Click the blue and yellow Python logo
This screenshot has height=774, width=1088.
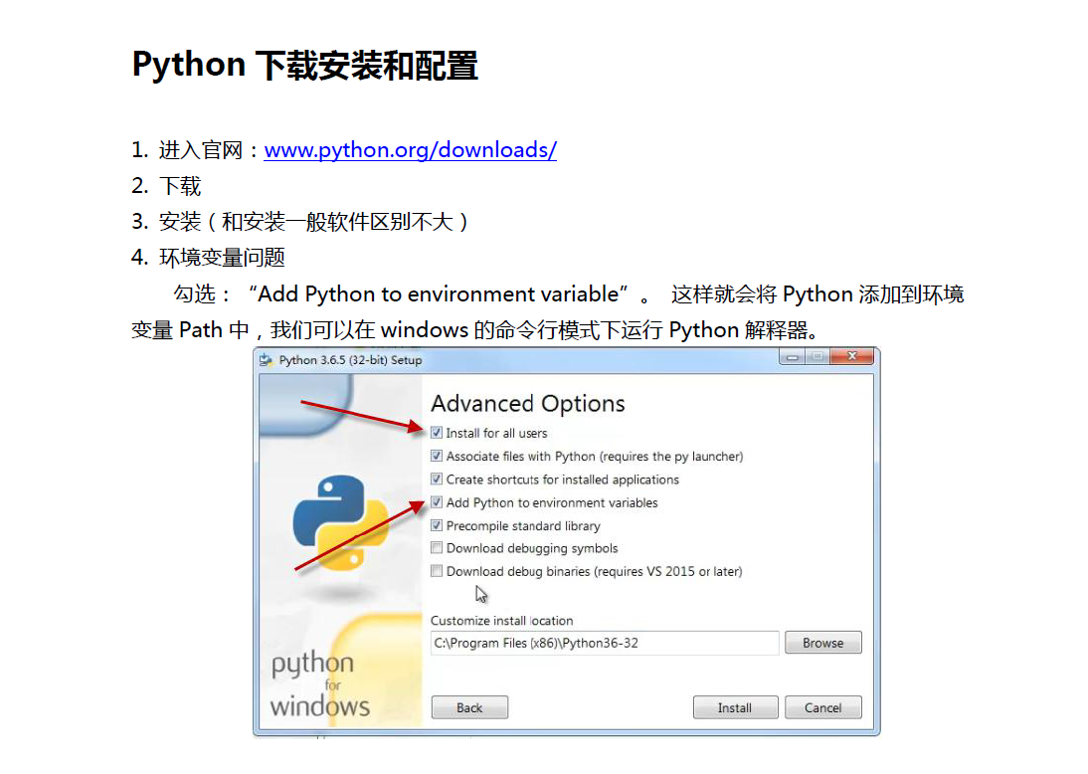pos(340,522)
